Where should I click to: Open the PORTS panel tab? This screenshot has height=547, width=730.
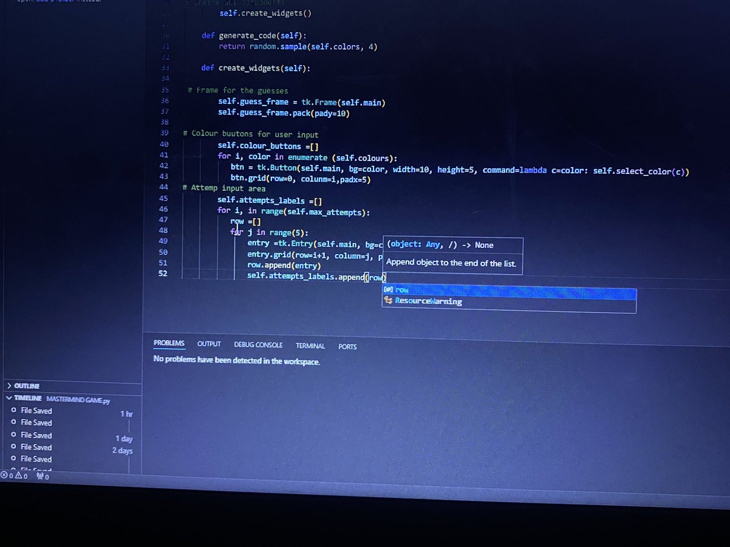[347, 346]
